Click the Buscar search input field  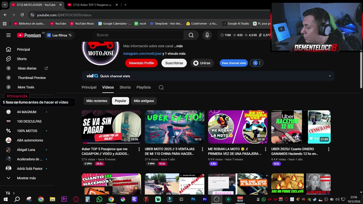click(x=138, y=35)
